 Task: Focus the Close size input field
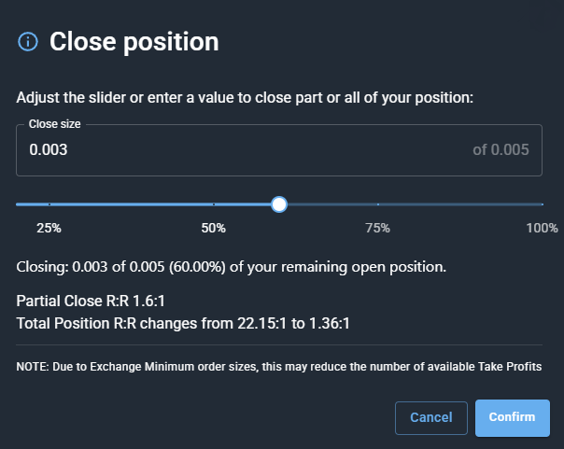pyautogui.click(x=279, y=150)
